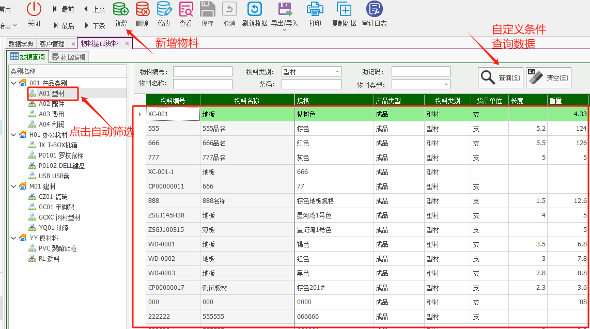The width and height of the screenshot is (590, 329).
Task: Sort by 物料编号 column header
Action: point(173,100)
